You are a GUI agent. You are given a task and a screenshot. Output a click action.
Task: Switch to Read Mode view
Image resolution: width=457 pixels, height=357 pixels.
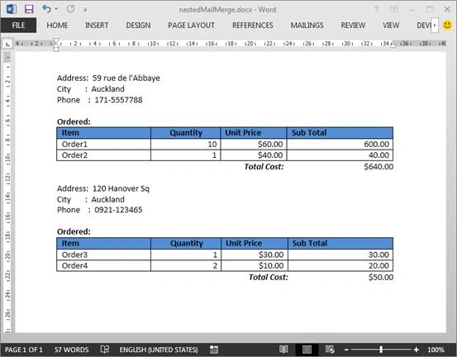(283, 349)
